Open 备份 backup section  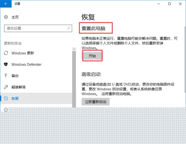[x=15, y=76]
